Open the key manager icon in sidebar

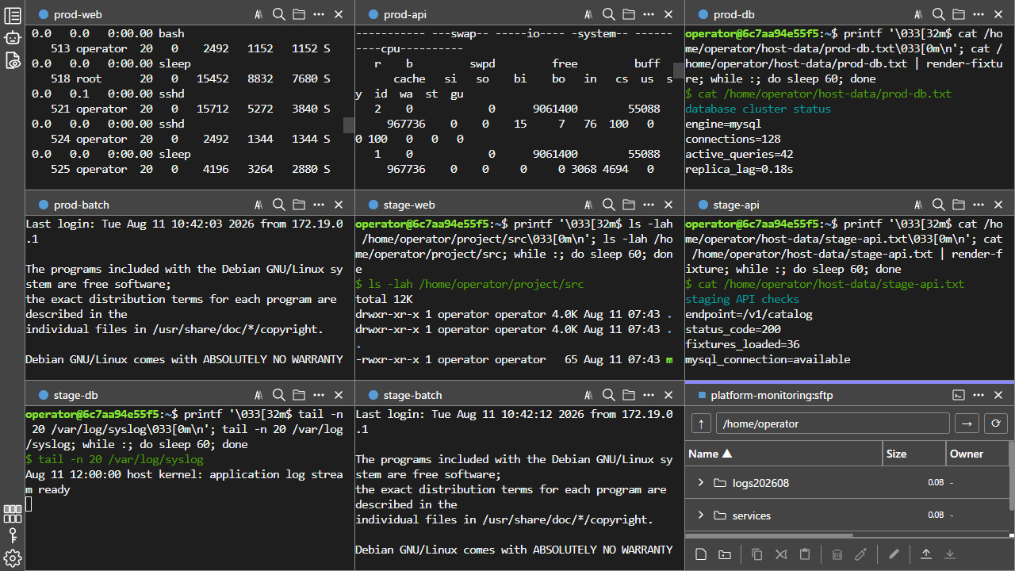[13, 535]
